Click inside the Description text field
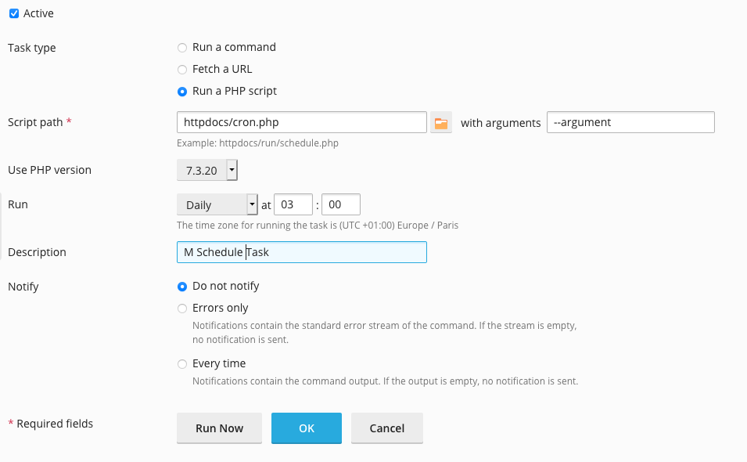The image size is (747, 462). 302,252
